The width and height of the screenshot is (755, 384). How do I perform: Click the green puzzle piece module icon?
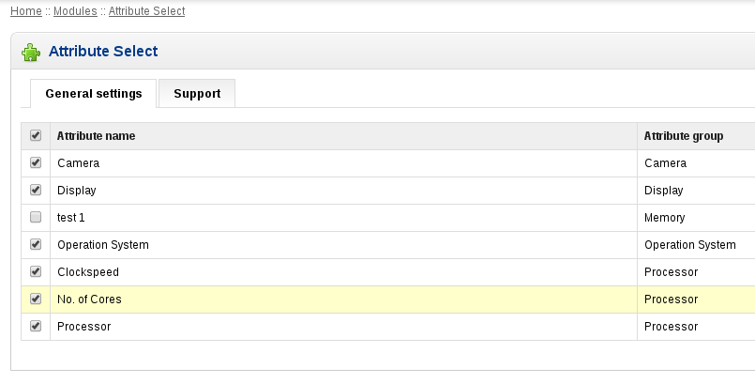(x=31, y=52)
